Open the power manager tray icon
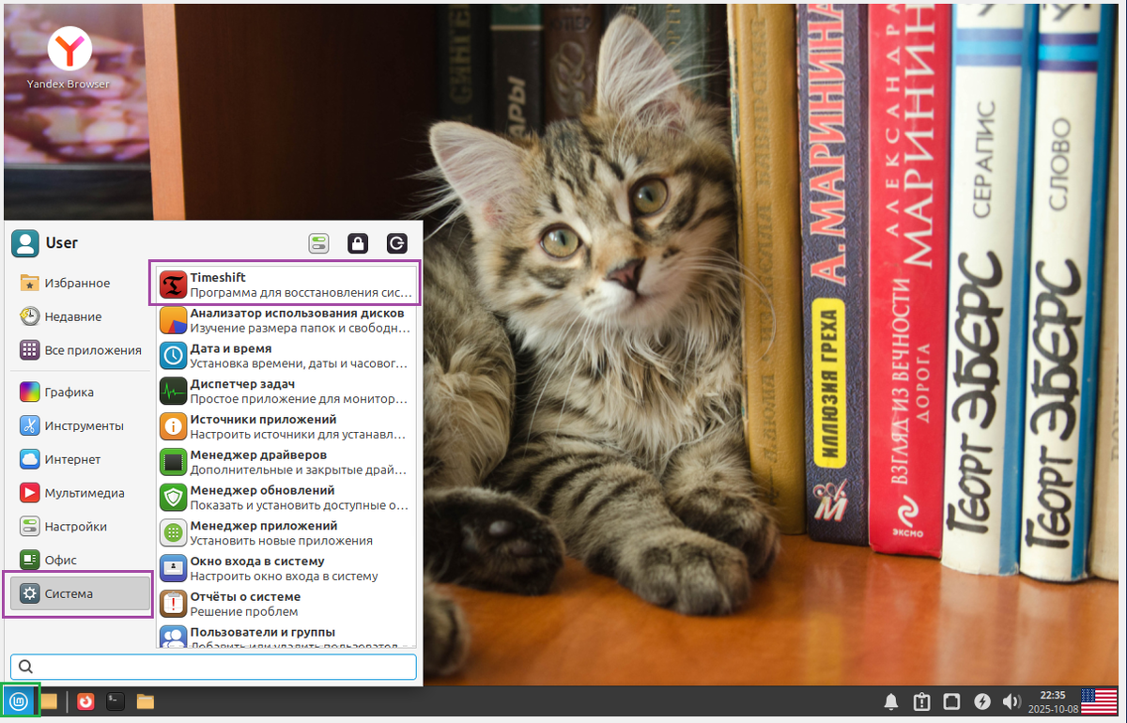 [981, 700]
